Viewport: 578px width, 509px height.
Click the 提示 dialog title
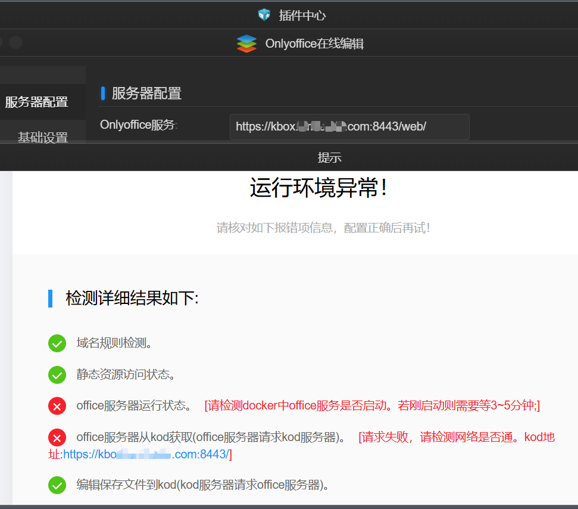(x=330, y=157)
